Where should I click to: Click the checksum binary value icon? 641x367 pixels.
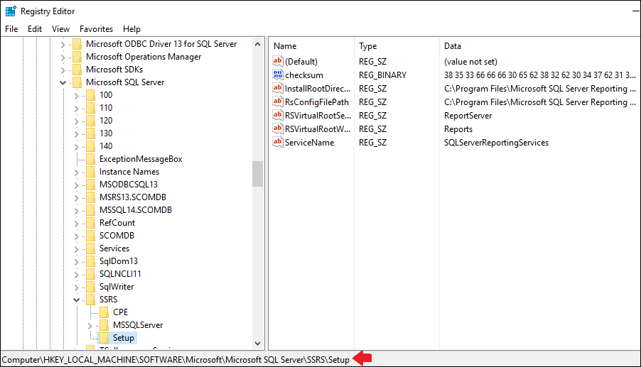tap(278, 75)
